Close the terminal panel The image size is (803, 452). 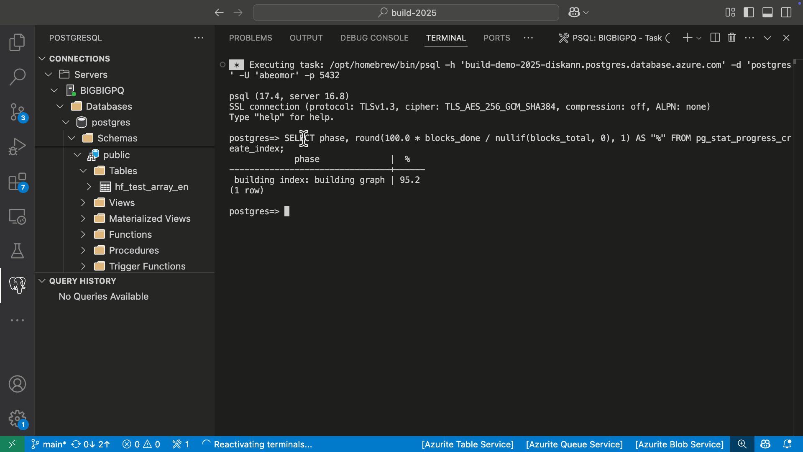[786, 38]
